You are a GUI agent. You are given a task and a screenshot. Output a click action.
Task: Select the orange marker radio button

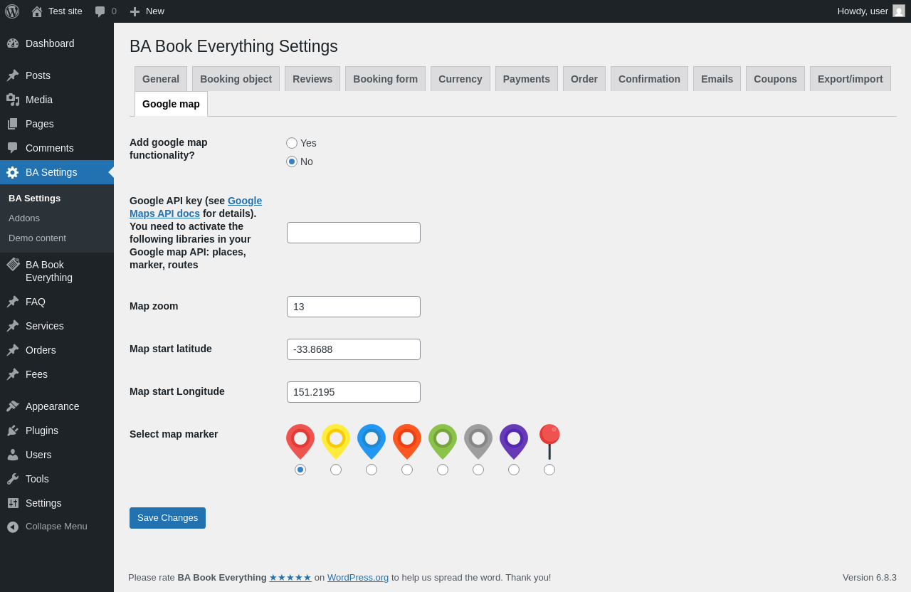[407, 470]
